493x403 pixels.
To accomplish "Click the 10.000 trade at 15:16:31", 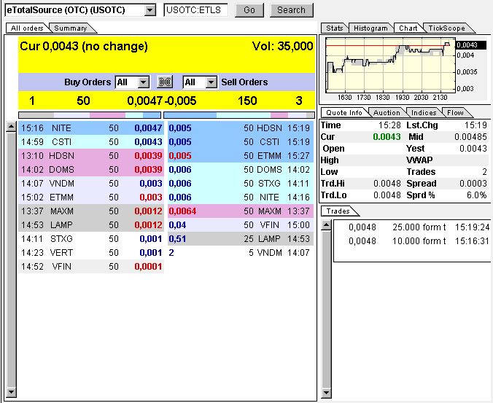I will 419,241.
